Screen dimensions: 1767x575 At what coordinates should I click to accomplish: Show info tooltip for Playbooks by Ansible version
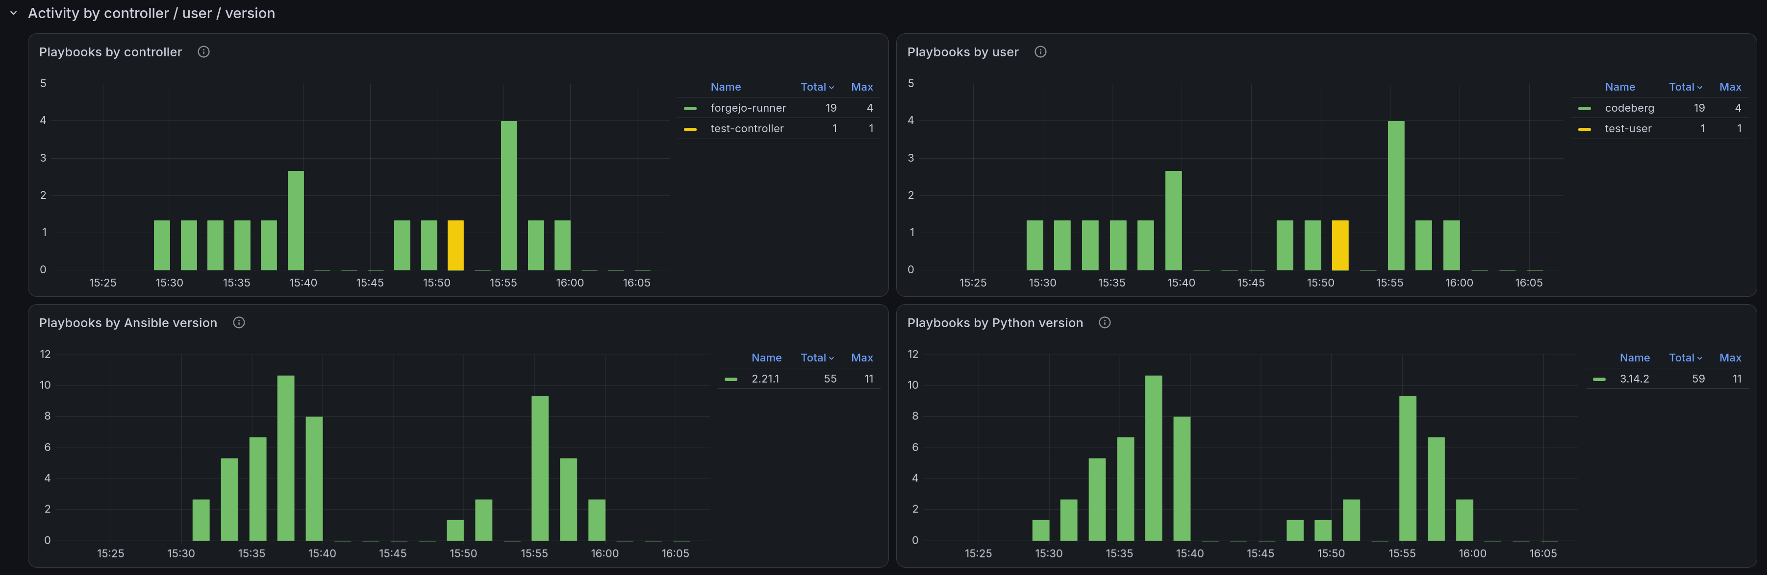pyautogui.click(x=239, y=323)
